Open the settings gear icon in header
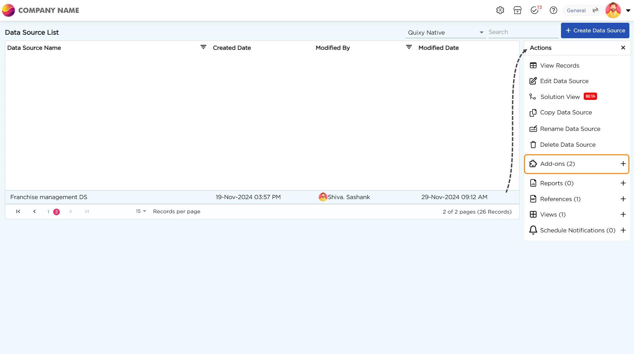The image size is (634, 354). pos(500,10)
